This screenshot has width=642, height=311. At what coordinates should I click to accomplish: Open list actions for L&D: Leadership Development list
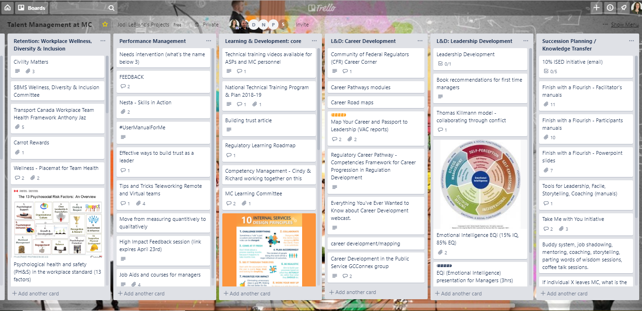click(x=526, y=41)
